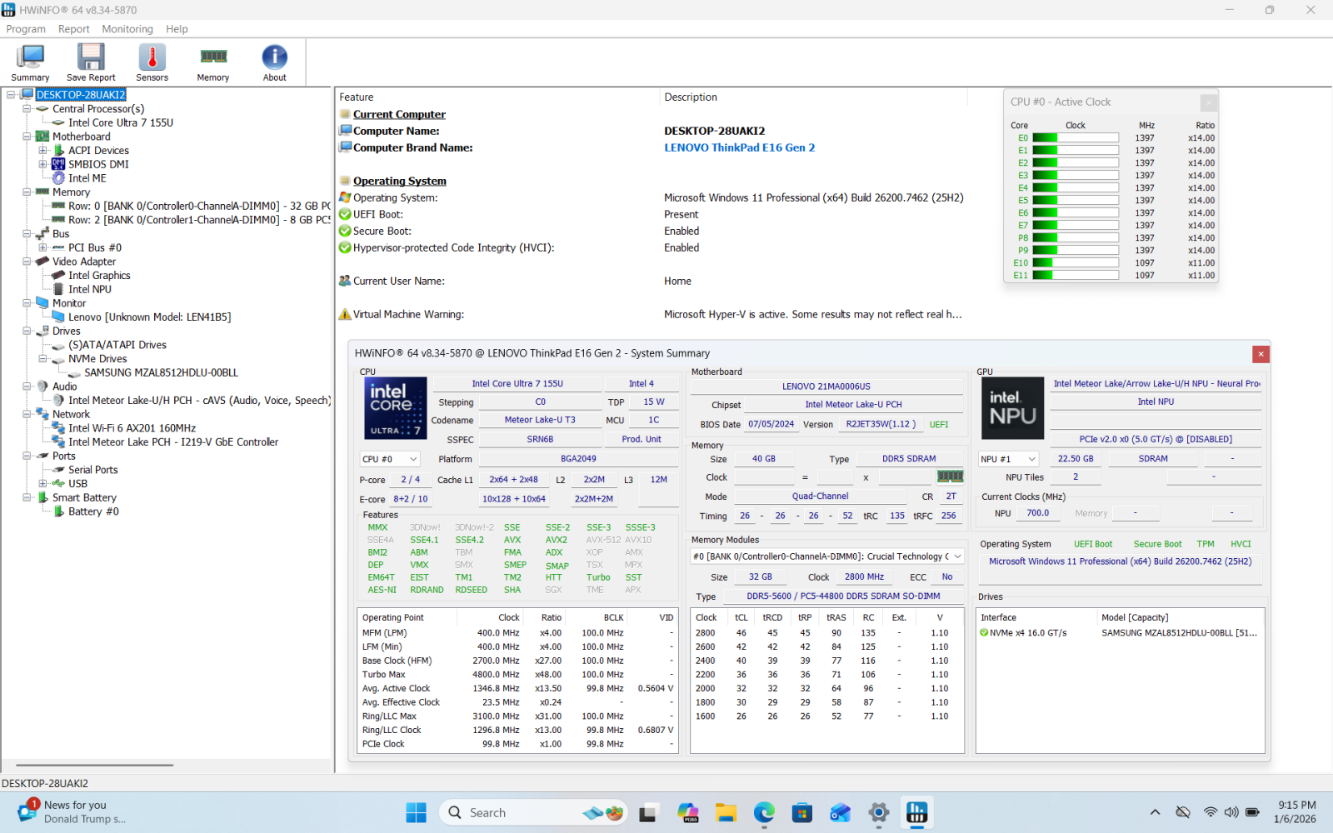Image resolution: width=1333 pixels, height=833 pixels.
Task: Select Intel NPU in the device tree
Action: [x=90, y=289]
